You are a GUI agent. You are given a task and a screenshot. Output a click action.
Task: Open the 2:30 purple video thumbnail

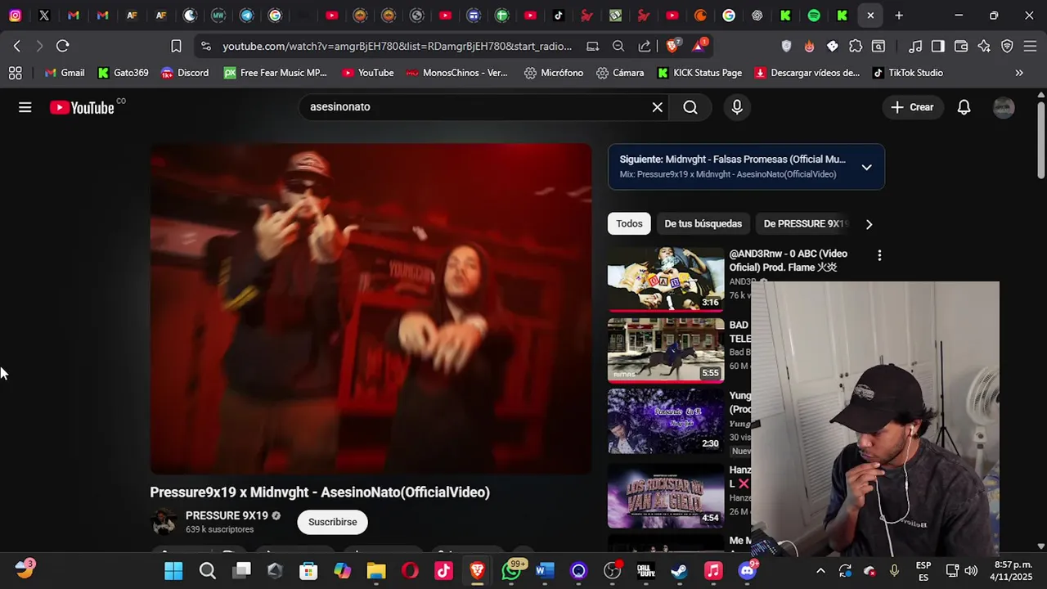(x=666, y=420)
